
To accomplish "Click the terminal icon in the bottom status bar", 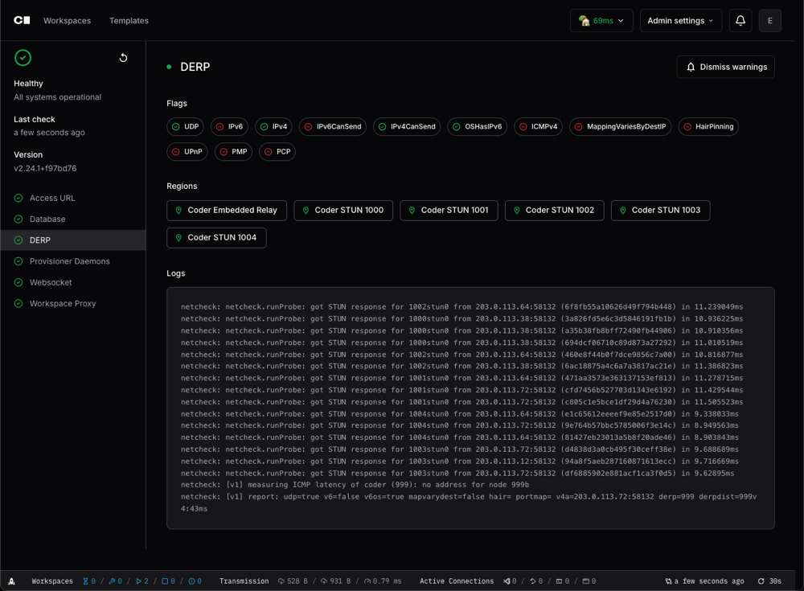I will click(x=11, y=581).
